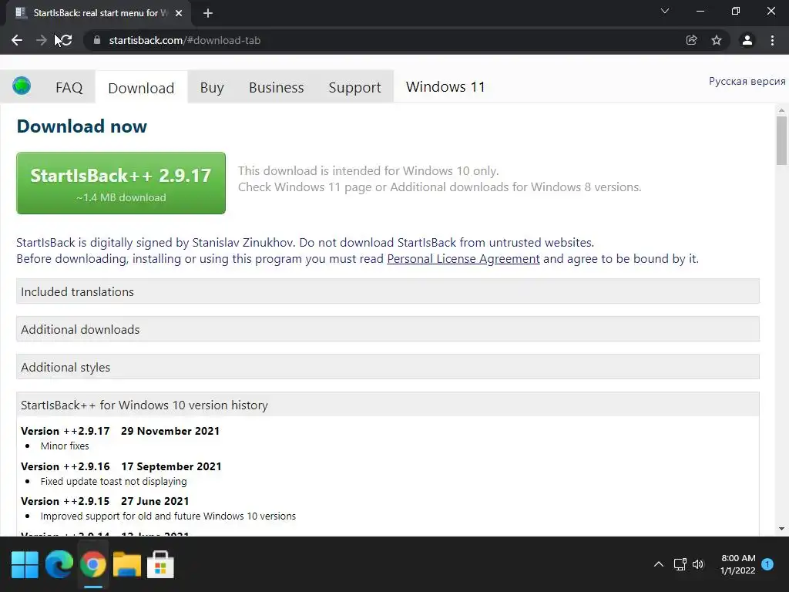Image resolution: width=789 pixels, height=592 pixels.
Task: Click the Version ++2.9.15 heading
Action: (105, 501)
